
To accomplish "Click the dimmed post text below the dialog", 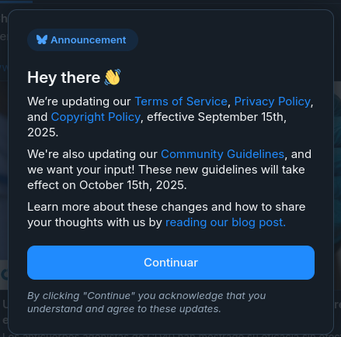I will tap(171, 335).
